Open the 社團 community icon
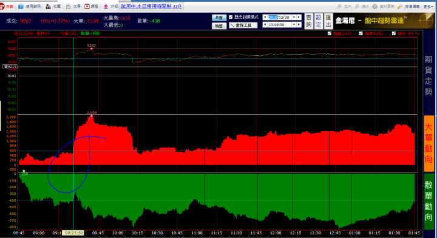 tap(48, 6)
